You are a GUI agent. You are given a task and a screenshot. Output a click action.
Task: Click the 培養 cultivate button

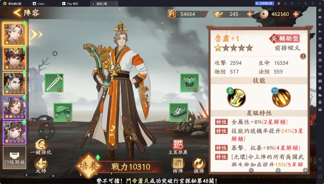tap(89, 165)
